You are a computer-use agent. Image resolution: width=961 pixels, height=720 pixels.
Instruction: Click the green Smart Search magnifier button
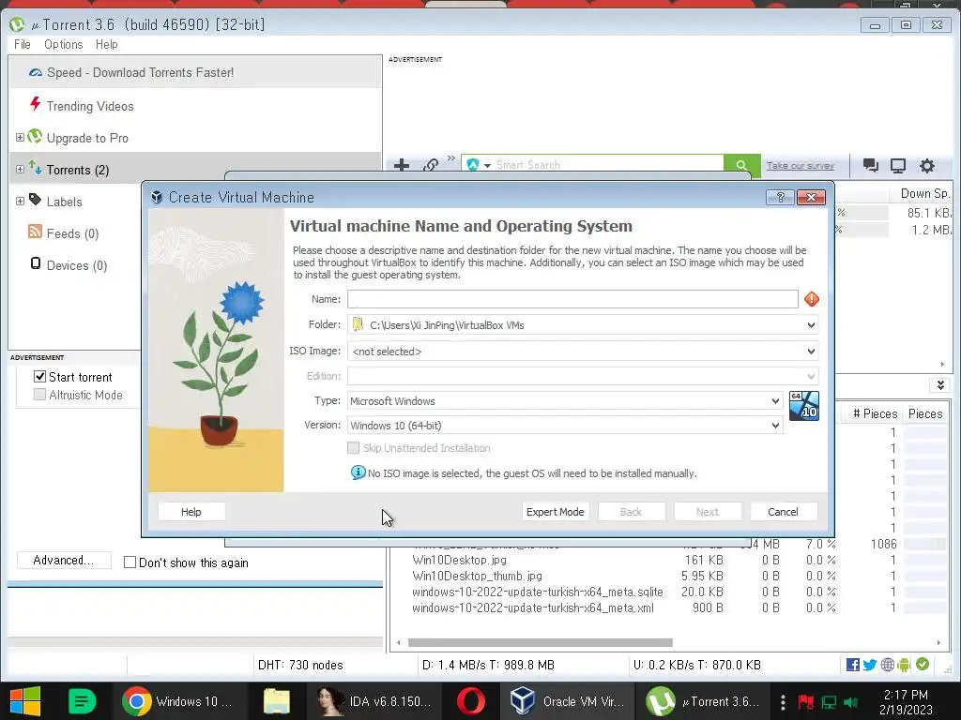741,165
